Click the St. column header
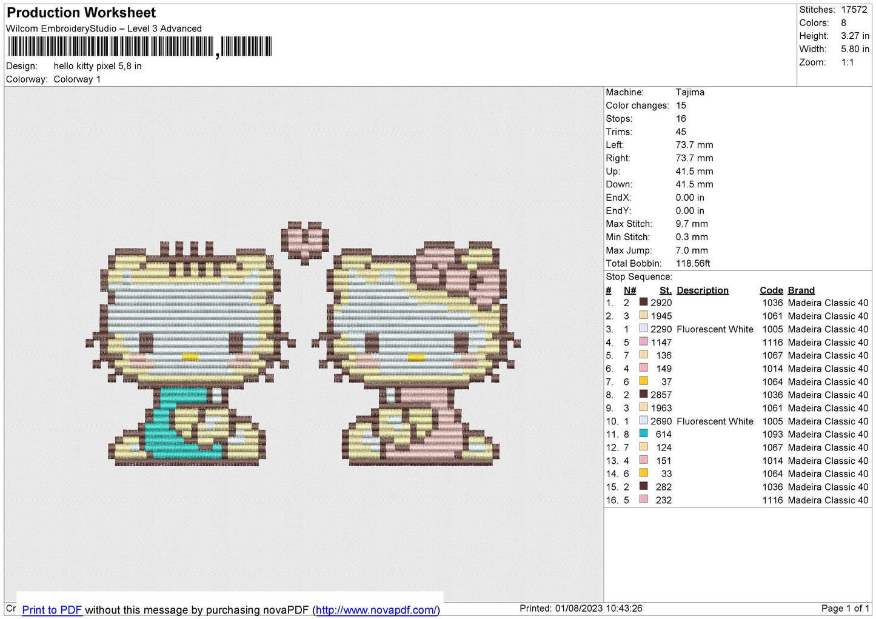The width and height of the screenshot is (876, 619). (665, 290)
